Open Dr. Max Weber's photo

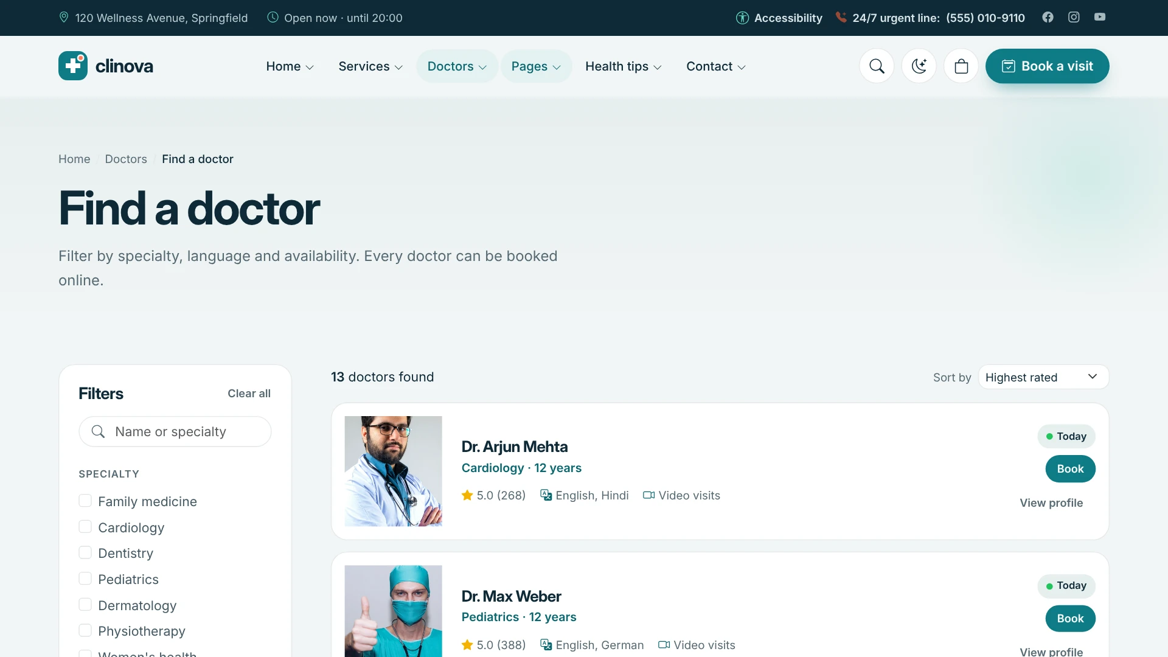pos(393,611)
